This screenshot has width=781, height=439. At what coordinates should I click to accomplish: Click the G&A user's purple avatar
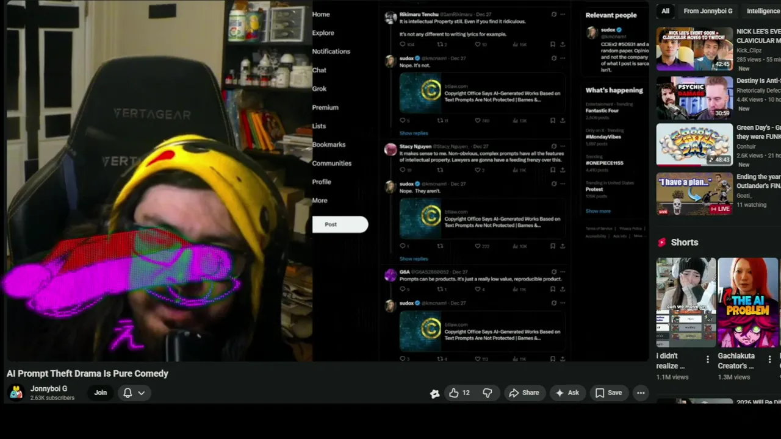click(x=390, y=275)
